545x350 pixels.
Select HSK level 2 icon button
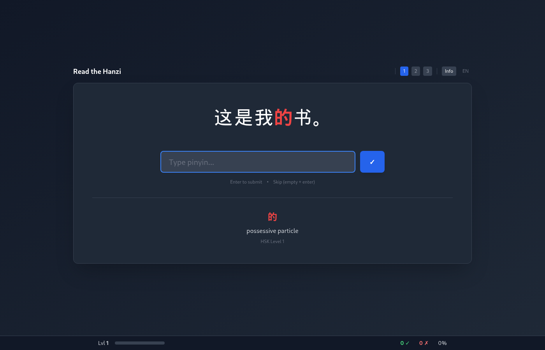click(416, 71)
